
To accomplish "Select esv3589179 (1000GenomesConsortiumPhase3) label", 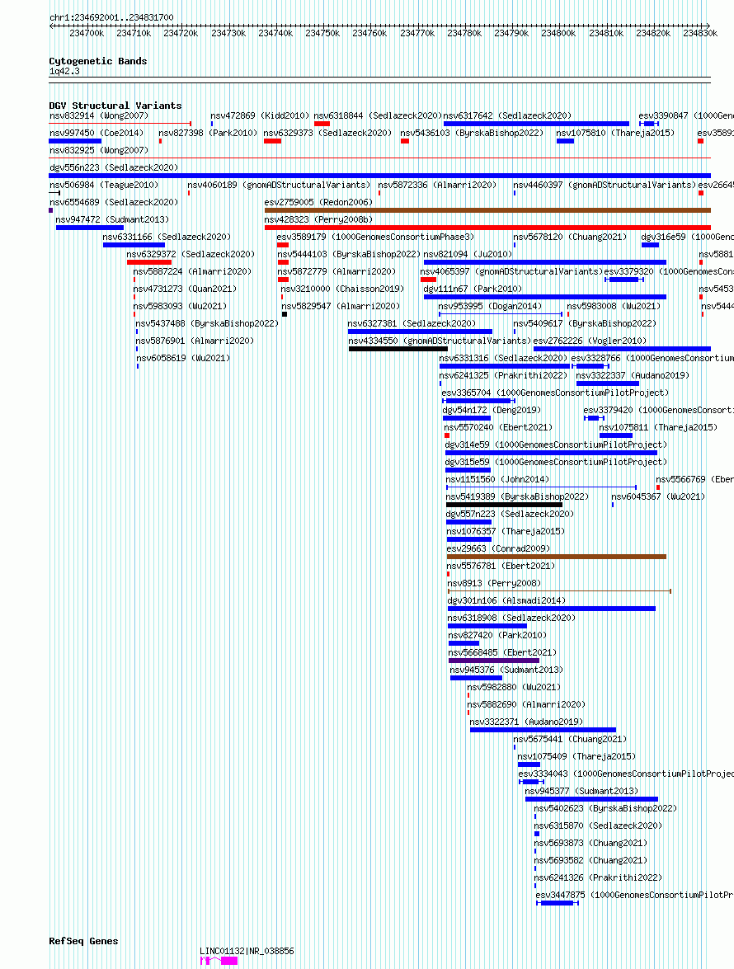I will (x=375, y=237).
